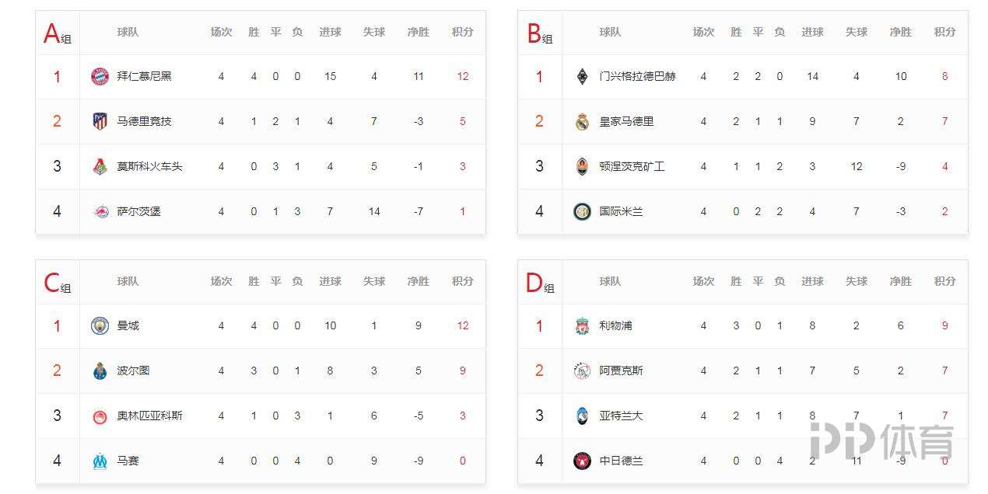The image size is (988, 494).
Task: Select the Real Madrid (皇家马德里) club logo
Action: pyautogui.click(x=582, y=121)
